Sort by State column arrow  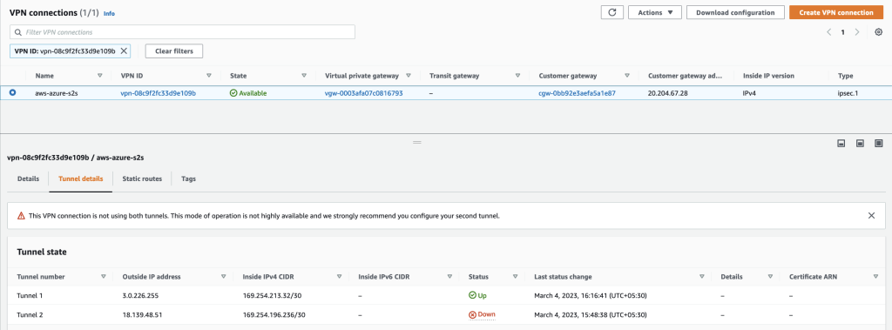(x=304, y=75)
